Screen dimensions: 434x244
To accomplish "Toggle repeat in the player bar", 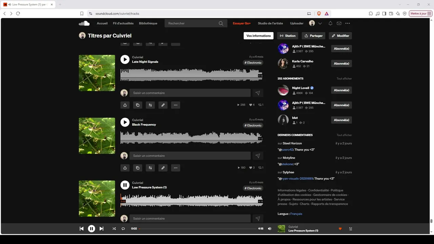I will (123, 229).
